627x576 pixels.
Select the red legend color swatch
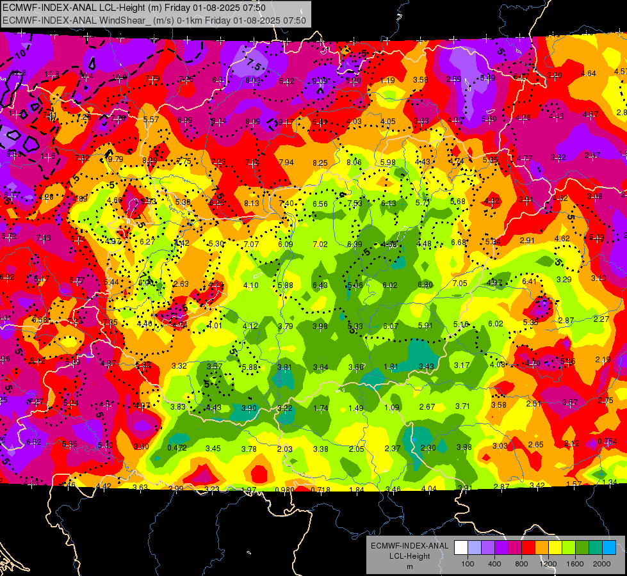coord(528,547)
